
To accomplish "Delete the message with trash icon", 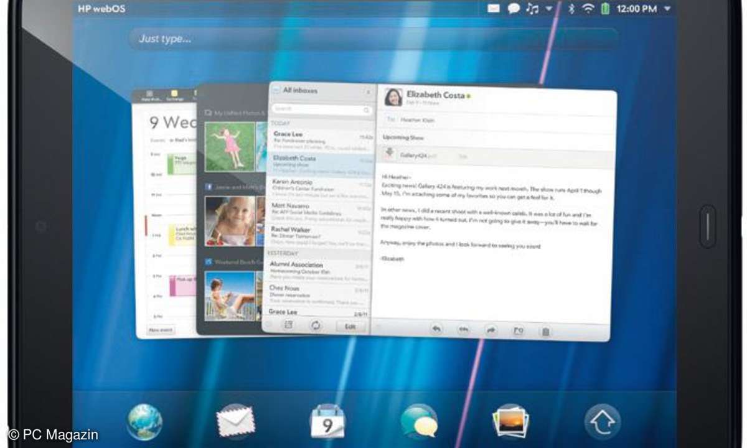I will (x=545, y=332).
